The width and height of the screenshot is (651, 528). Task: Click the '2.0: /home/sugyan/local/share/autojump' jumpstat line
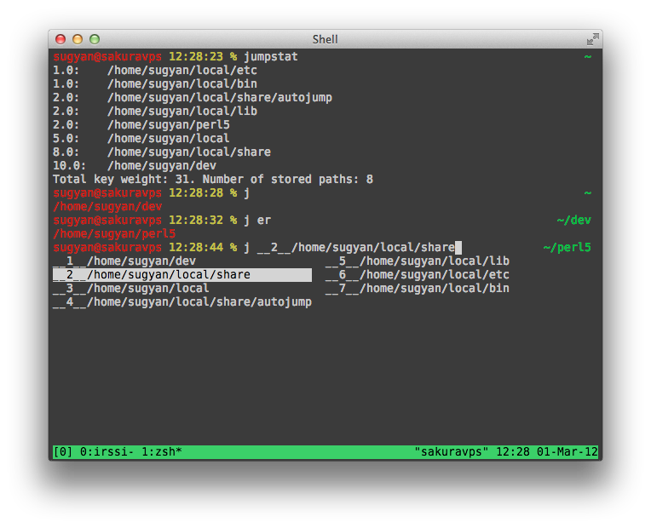point(193,98)
